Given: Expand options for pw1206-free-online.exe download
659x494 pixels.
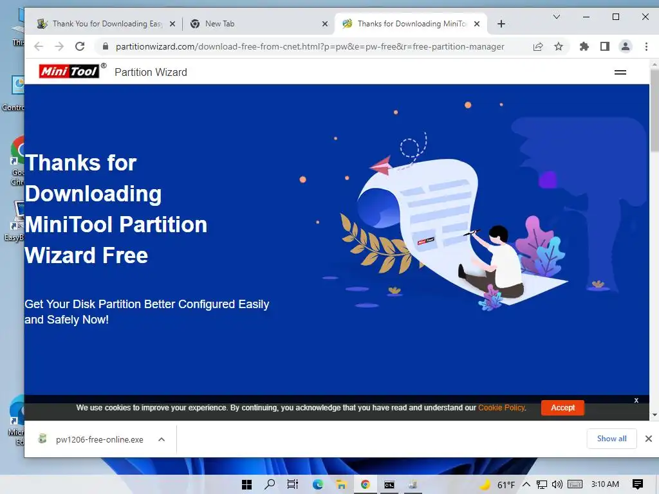Looking at the screenshot, I should 162,439.
